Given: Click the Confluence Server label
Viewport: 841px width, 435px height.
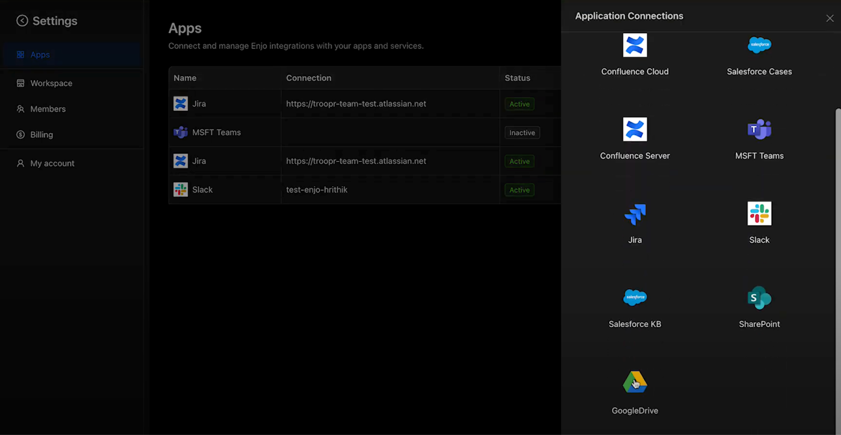Looking at the screenshot, I should tap(635, 156).
